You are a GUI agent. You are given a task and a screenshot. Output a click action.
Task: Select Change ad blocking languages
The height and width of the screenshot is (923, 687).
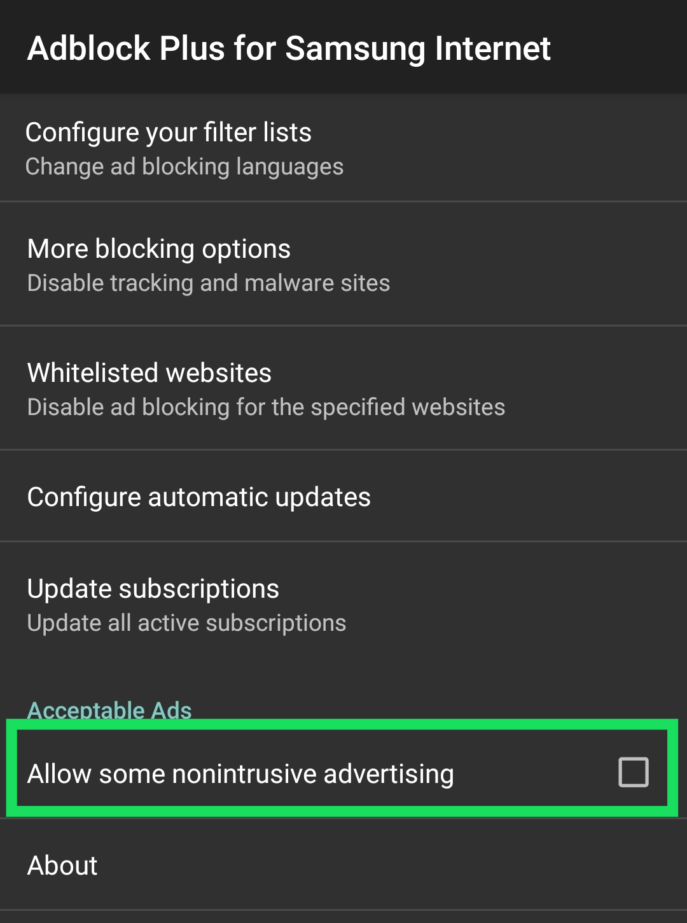point(184,166)
